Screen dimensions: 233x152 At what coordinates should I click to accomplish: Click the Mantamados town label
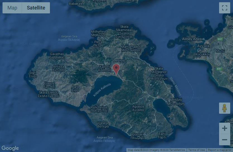(131, 48)
